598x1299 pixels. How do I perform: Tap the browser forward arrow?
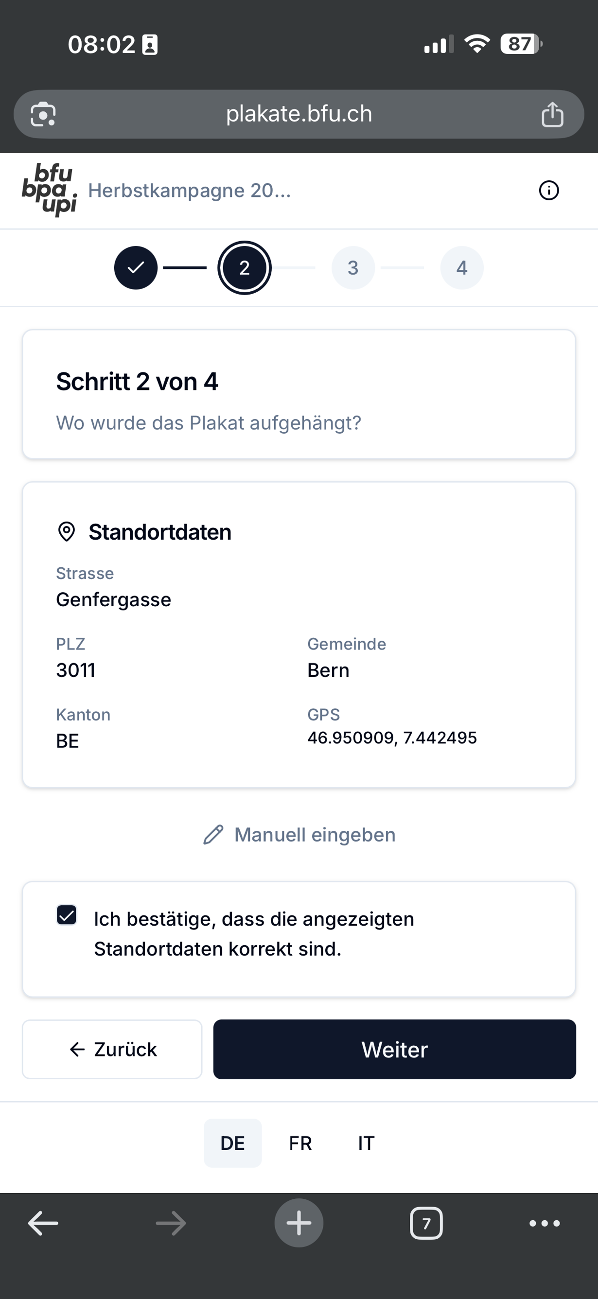[171, 1223]
